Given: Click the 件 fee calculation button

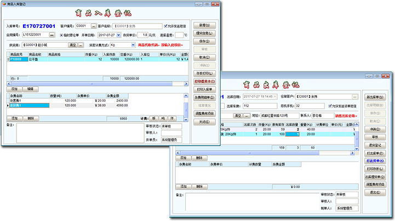Looking at the screenshot, I should coord(173,118).
